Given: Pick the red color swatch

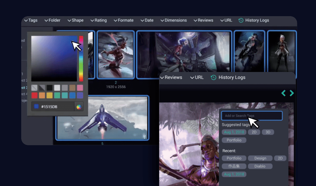Looking at the screenshot, I should pyautogui.click(x=34, y=95).
